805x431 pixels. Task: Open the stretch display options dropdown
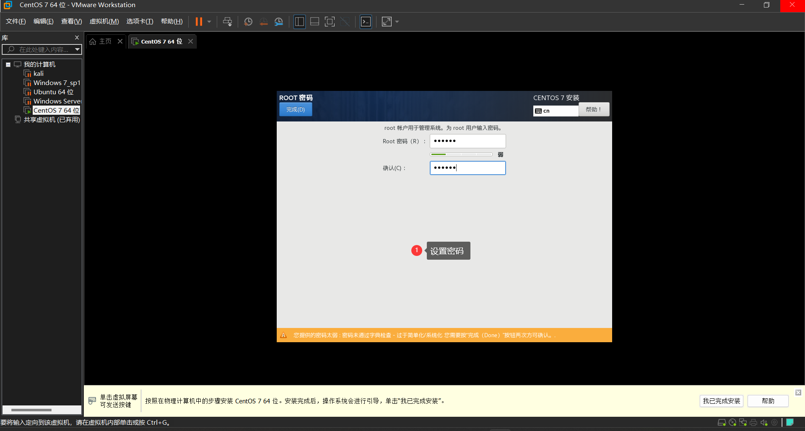[397, 22]
